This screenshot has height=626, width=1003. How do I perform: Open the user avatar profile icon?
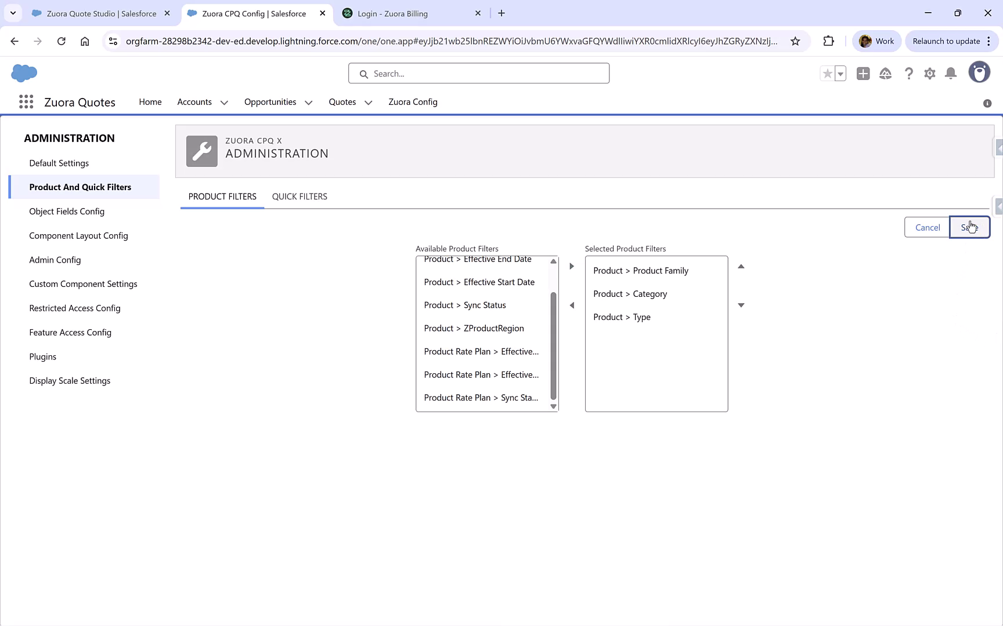[979, 72]
